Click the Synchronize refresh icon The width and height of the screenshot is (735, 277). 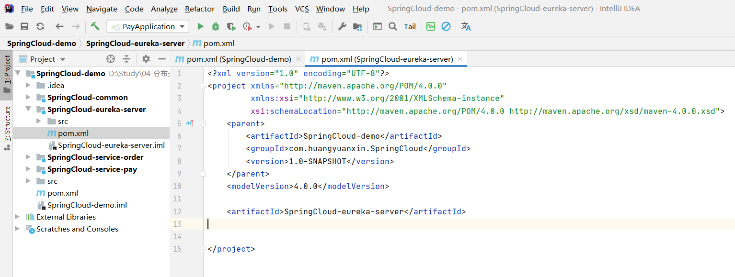click(x=40, y=27)
